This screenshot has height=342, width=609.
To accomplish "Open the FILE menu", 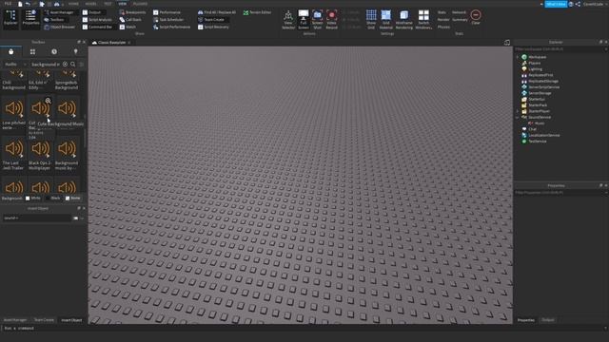I will [8, 4].
